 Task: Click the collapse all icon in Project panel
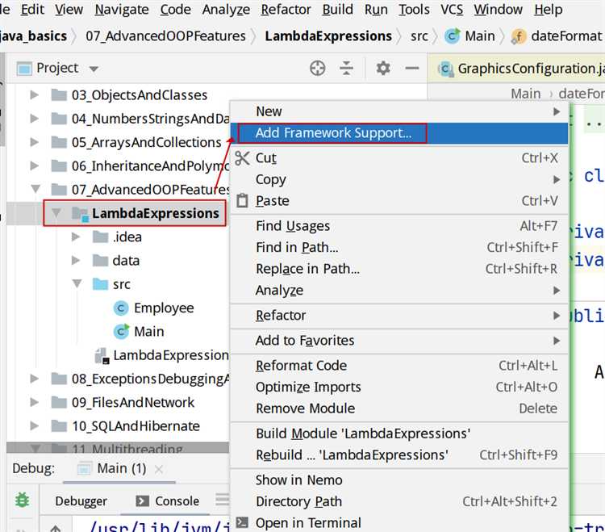coord(346,69)
